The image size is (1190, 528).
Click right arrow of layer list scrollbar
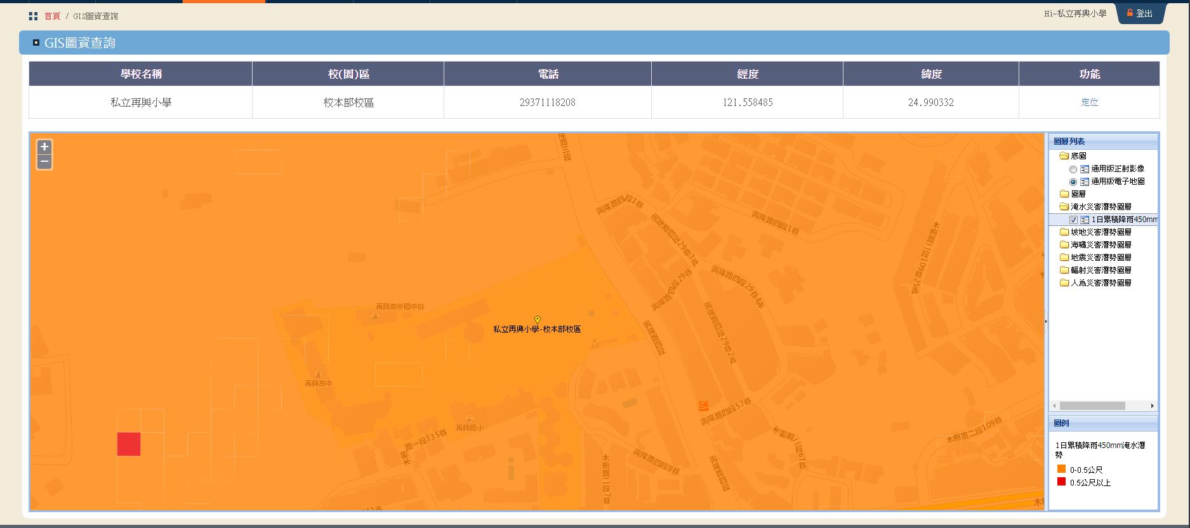[1152, 406]
